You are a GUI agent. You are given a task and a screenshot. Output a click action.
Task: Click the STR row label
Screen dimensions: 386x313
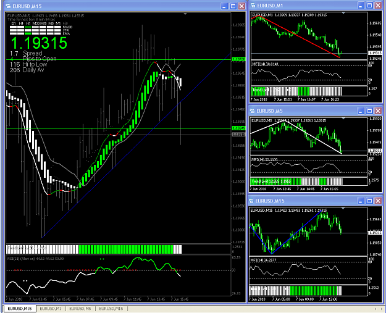pos(66,30)
